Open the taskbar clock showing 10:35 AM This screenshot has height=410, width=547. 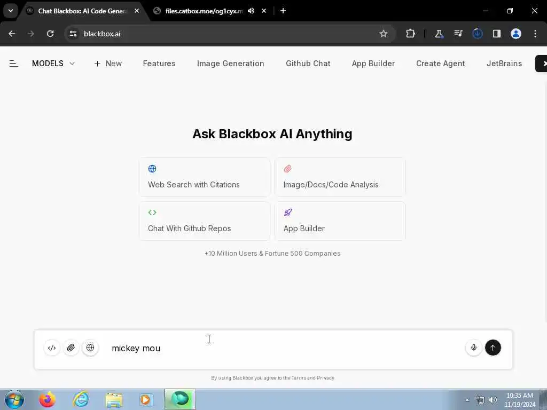pos(520,400)
